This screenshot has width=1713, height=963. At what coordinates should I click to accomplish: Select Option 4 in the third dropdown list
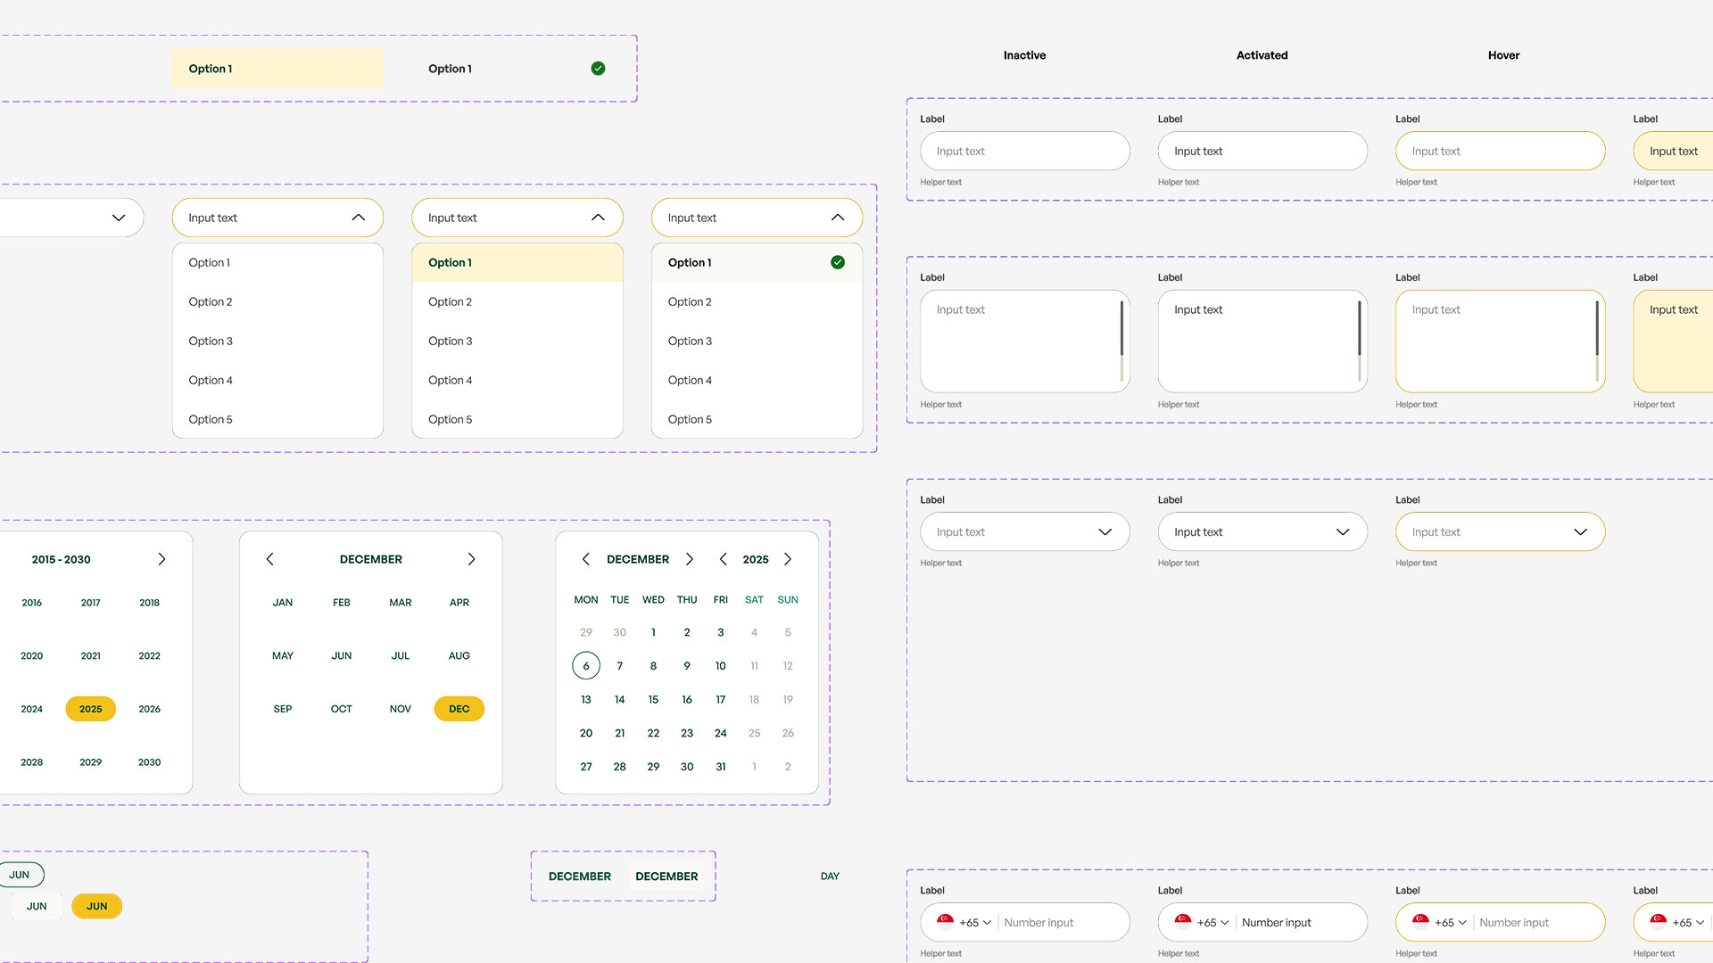click(x=757, y=380)
